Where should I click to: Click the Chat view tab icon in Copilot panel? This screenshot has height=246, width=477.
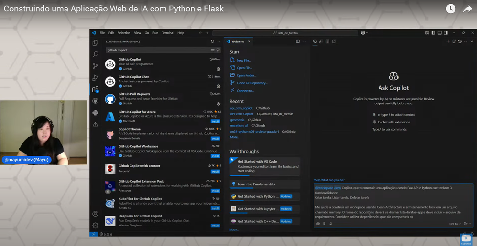click(x=315, y=41)
